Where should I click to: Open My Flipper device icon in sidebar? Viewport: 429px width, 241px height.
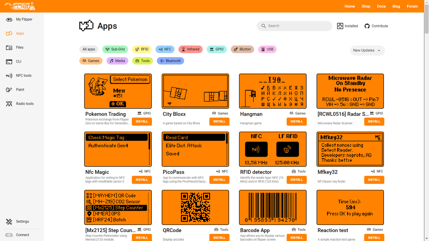9,19
